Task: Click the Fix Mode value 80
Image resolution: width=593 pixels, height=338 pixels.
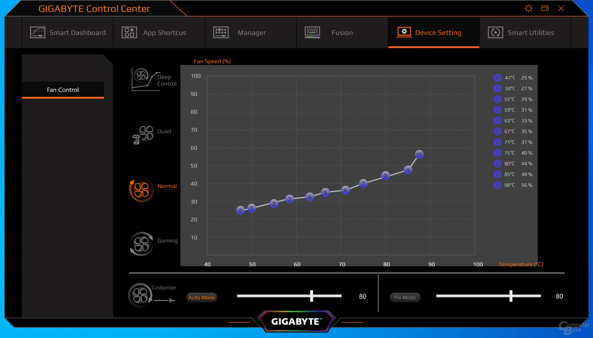Action: pyautogui.click(x=560, y=296)
